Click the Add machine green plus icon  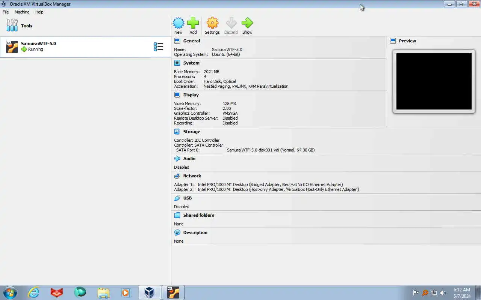point(193,23)
